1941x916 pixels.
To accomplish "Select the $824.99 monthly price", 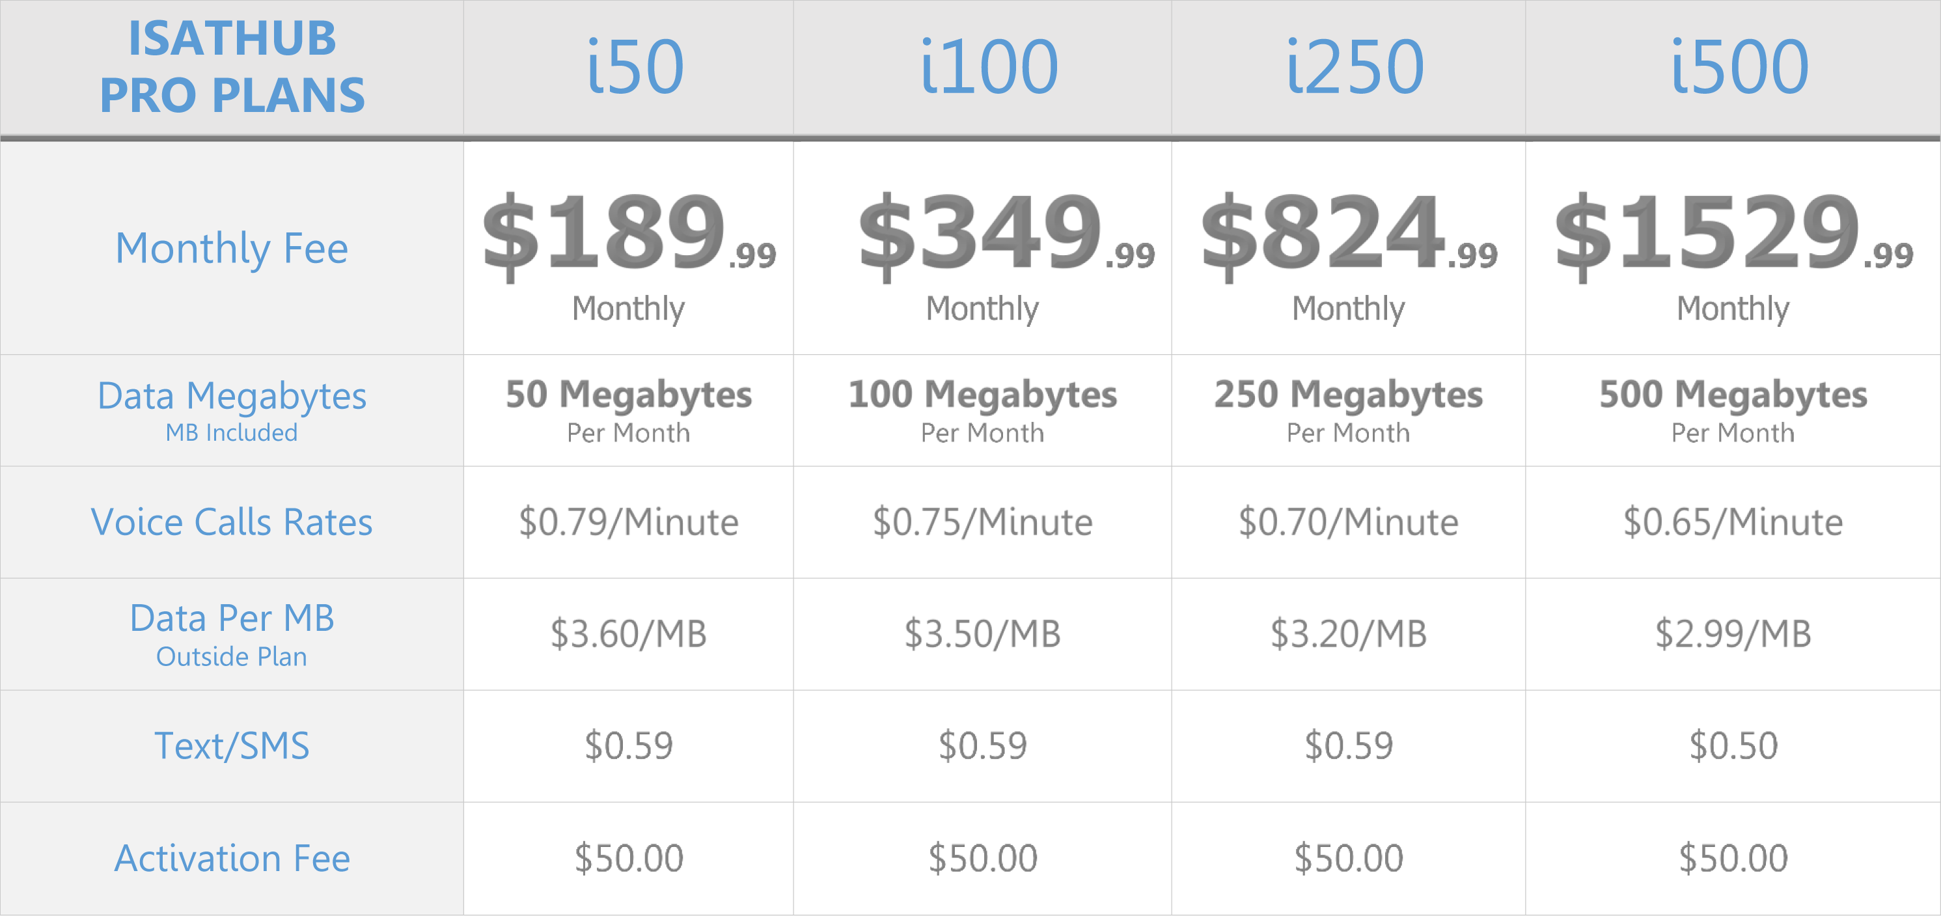I will tap(1348, 234).
